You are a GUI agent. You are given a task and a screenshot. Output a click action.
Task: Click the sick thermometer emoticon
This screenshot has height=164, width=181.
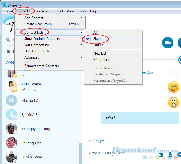174,87
